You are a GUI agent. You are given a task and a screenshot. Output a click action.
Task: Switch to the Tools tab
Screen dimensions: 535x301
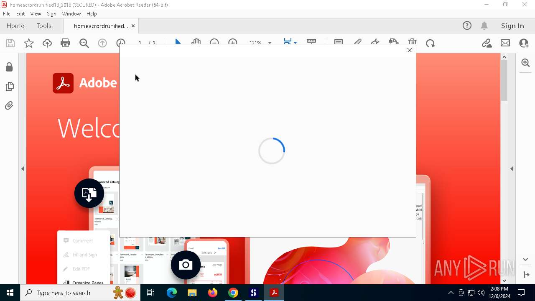pos(44,26)
